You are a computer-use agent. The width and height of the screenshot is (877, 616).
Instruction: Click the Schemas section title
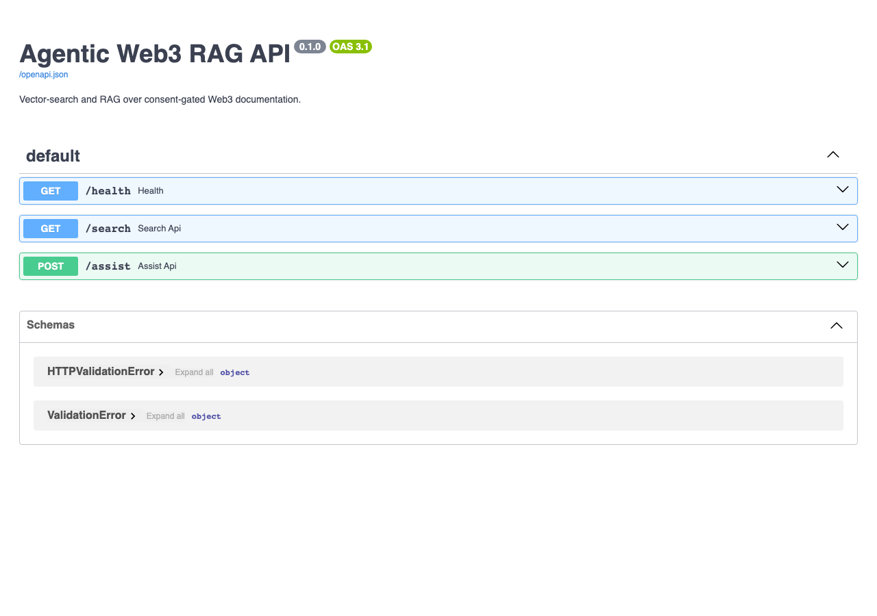(x=51, y=325)
